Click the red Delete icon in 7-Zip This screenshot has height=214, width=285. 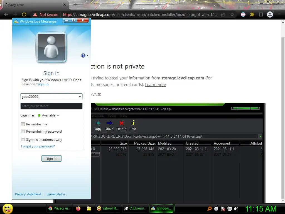121,123
